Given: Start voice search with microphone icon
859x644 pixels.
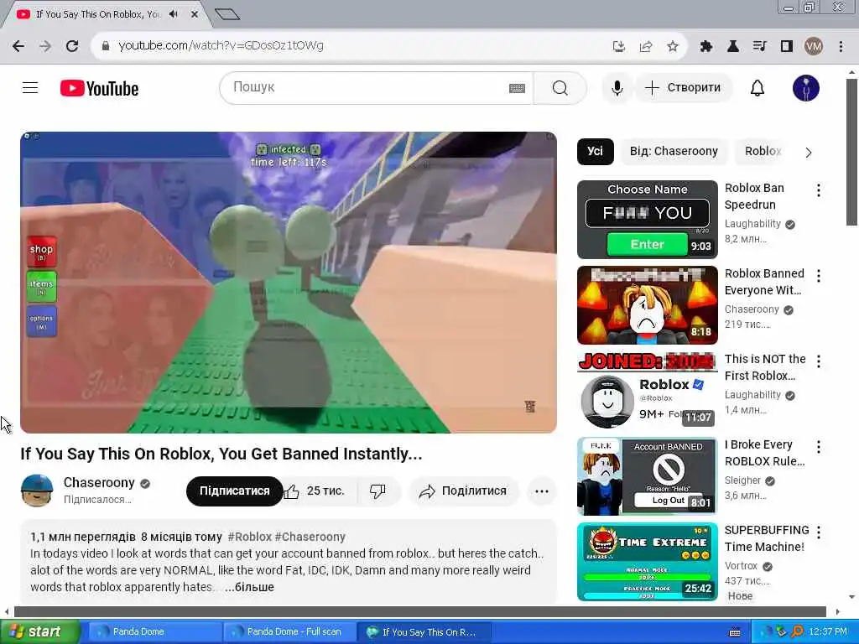Looking at the screenshot, I should click(x=617, y=87).
